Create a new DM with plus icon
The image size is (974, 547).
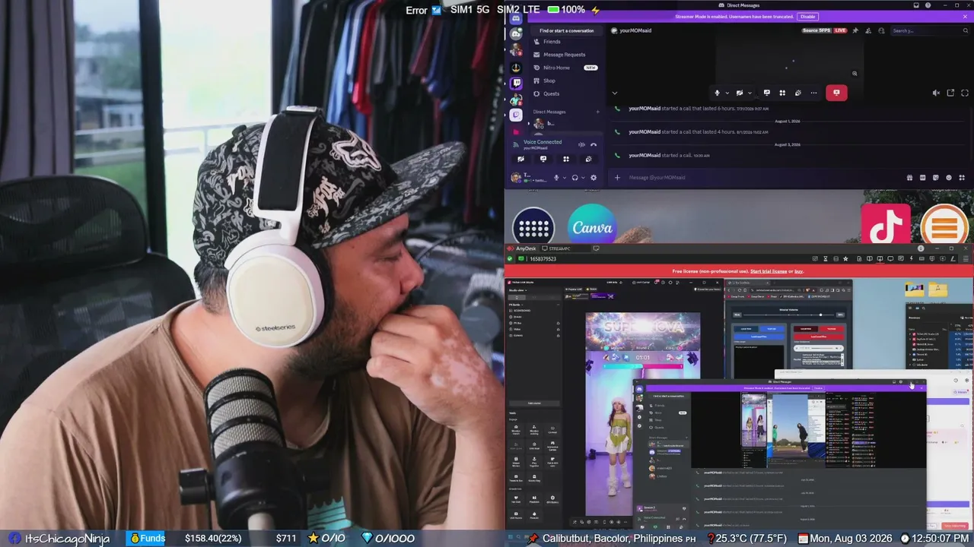tap(597, 112)
